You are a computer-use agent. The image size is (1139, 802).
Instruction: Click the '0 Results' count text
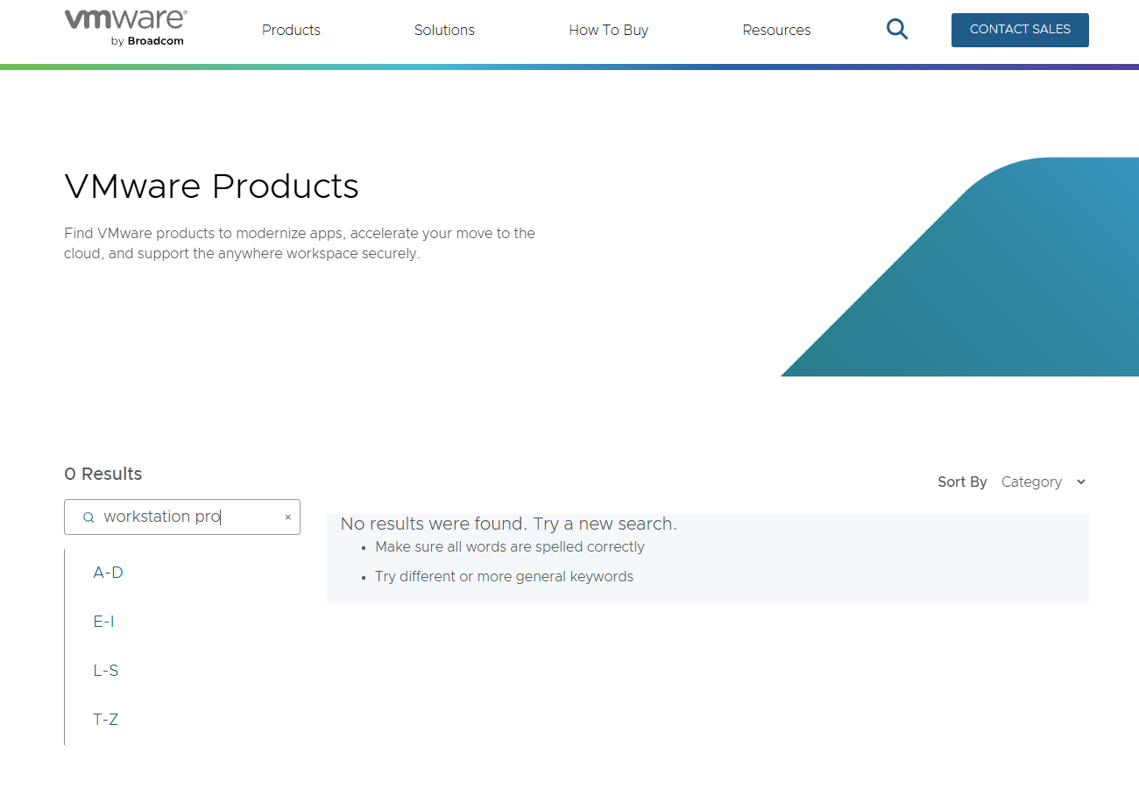[x=103, y=474]
